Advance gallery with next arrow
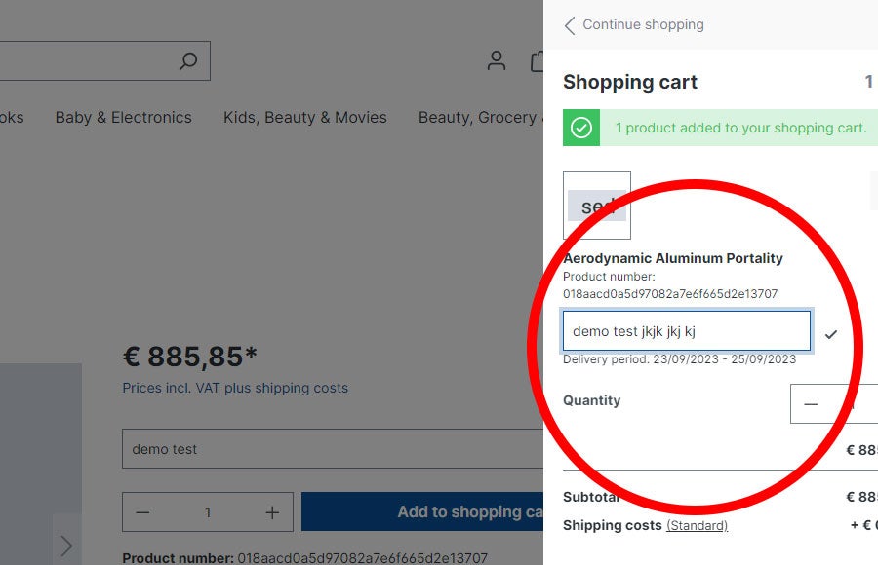 pyautogui.click(x=66, y=545)
